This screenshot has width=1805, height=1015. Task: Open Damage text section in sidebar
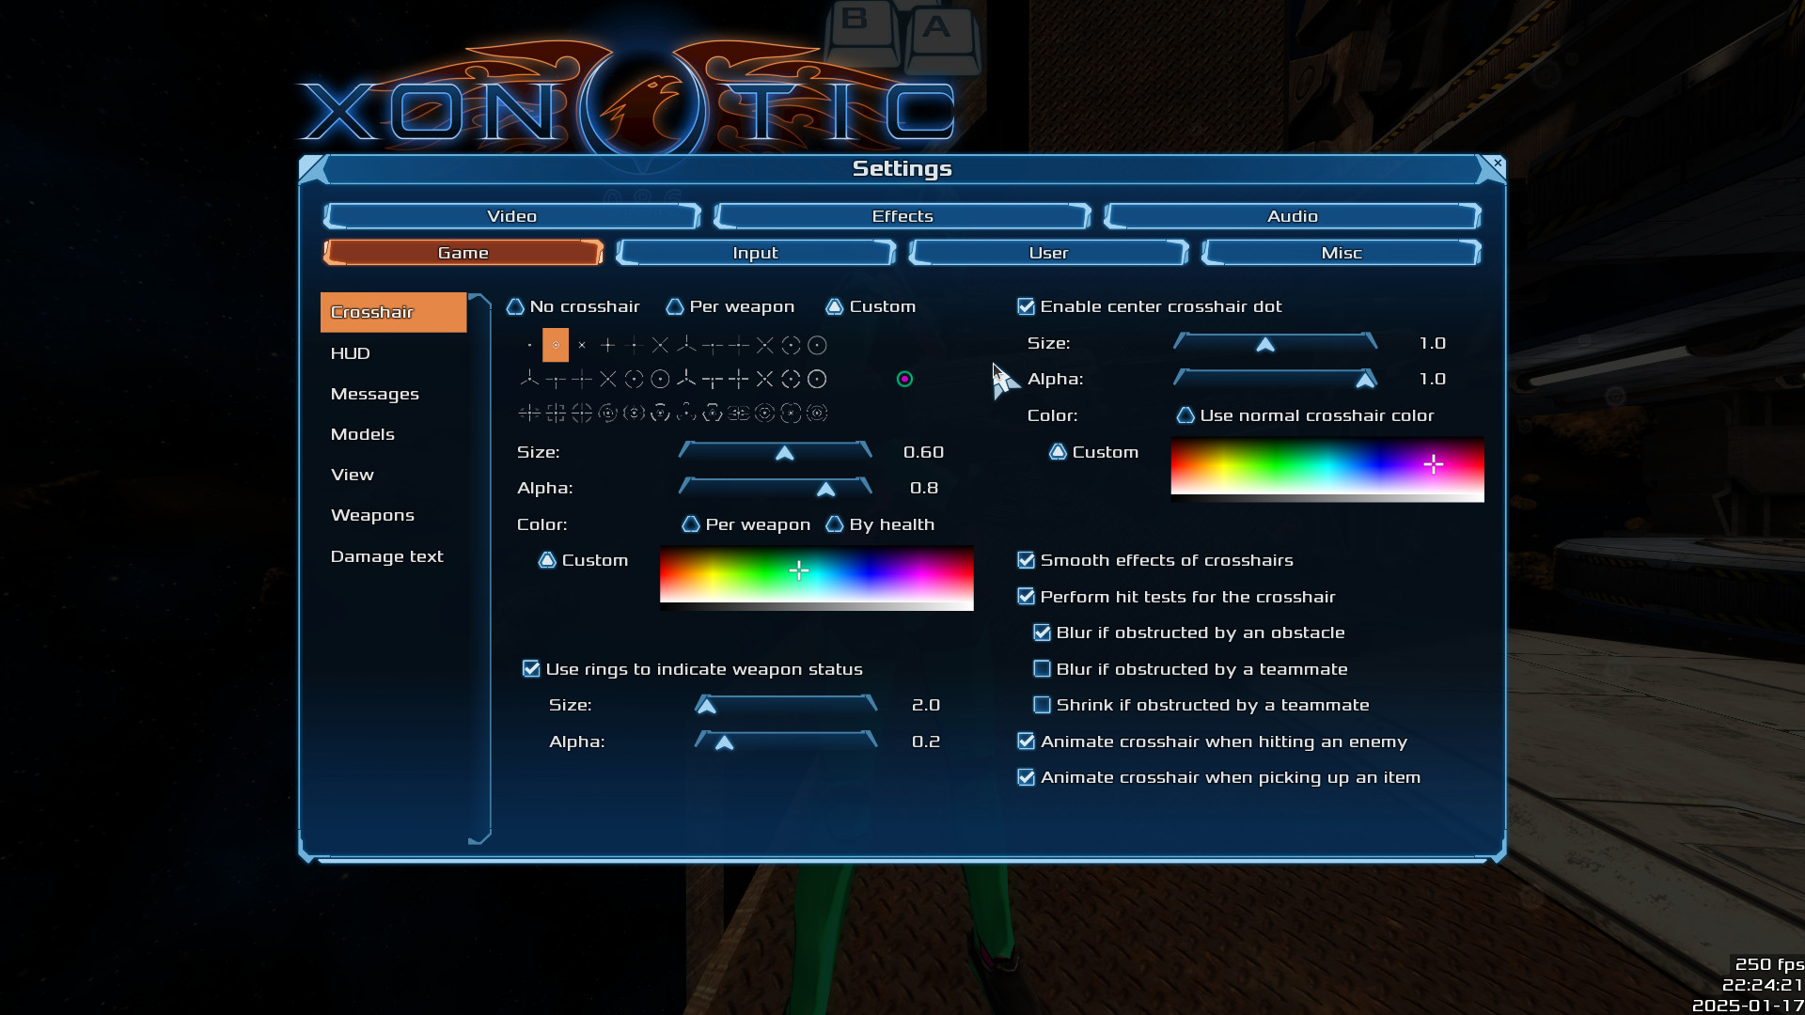click(x=393, y=556)
